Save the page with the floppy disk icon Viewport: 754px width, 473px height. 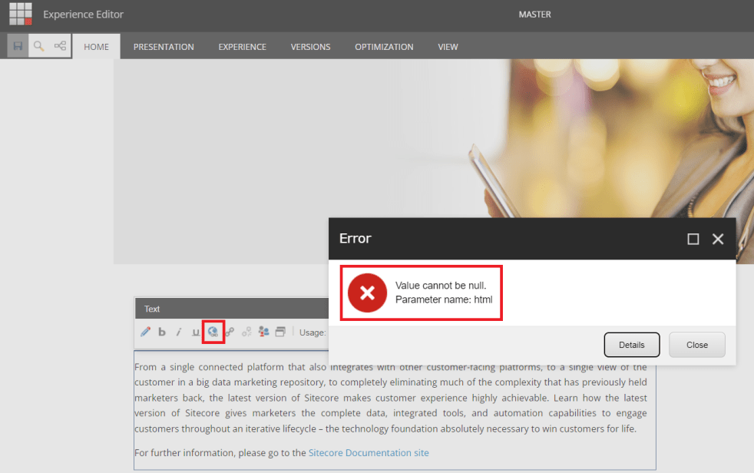pos(18,46)
